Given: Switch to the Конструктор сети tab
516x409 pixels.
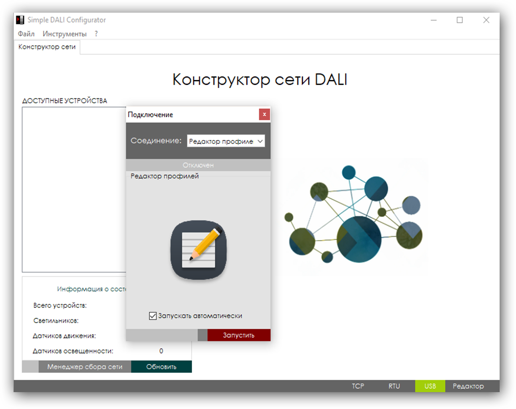Looking at the screenshot, I should point(47,47).
